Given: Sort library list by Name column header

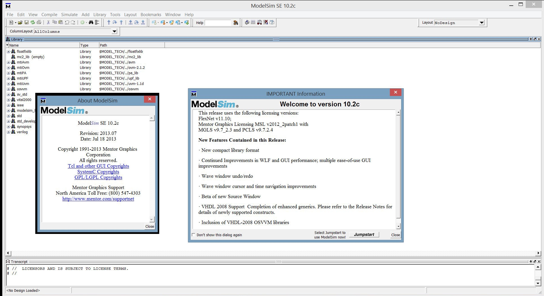Looking at the screenshot, I should point(44,45).
